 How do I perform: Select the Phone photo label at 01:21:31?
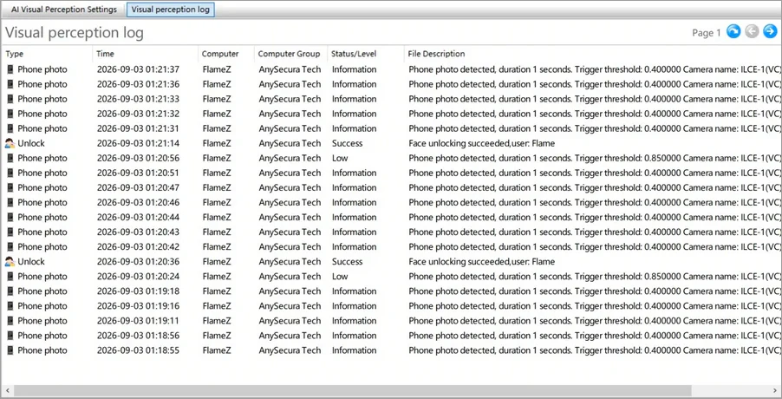42,128
